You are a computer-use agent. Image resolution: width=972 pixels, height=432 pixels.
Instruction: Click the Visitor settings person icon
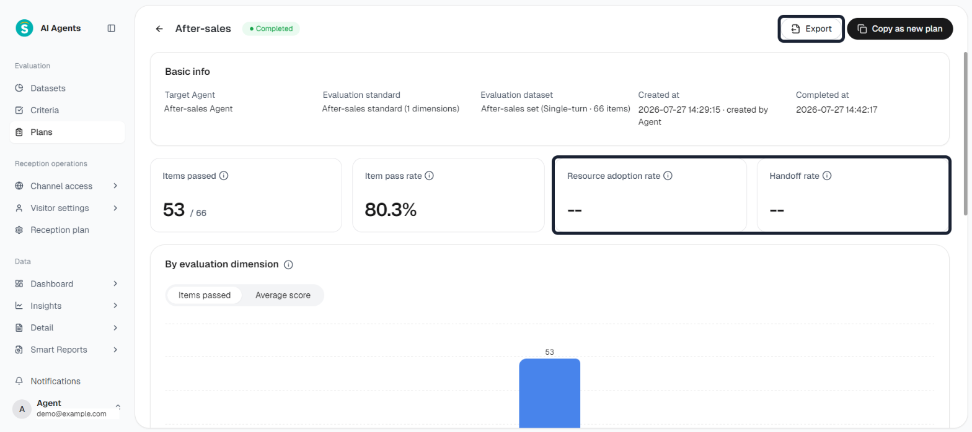(x=19, y=208)
